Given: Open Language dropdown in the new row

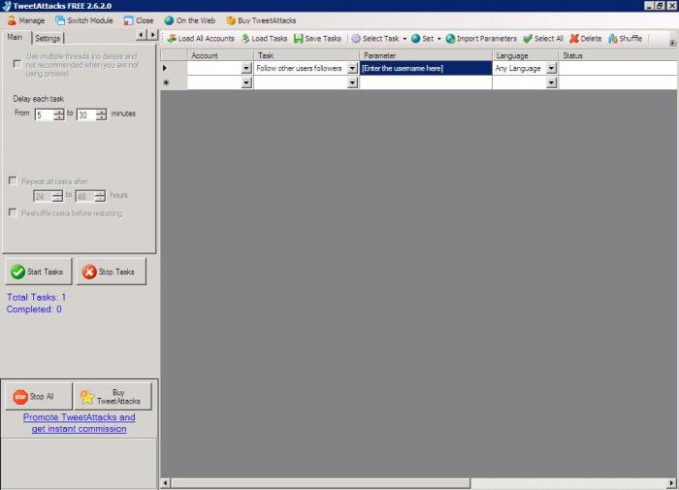Looking at the screenshot, I should click(551, 82).
